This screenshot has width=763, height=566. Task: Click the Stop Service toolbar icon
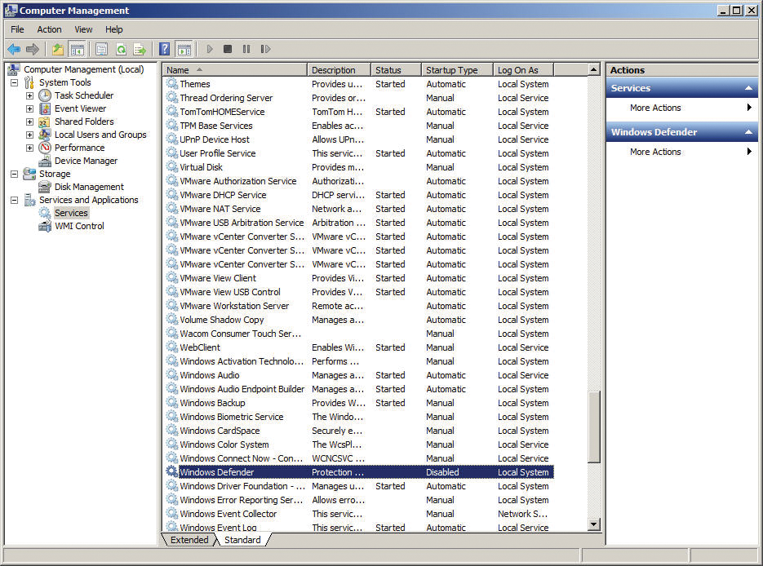point(226,49)
